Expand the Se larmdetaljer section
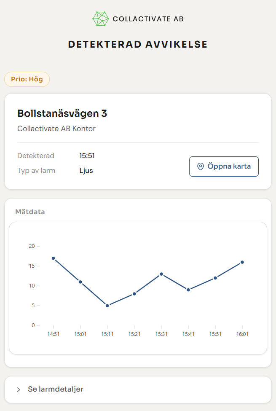 pos(56,389)
